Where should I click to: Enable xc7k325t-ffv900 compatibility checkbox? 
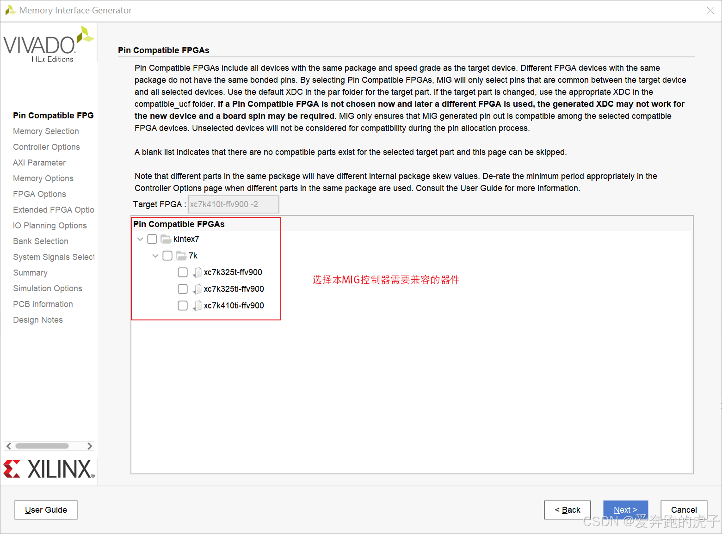pos(183,272)
